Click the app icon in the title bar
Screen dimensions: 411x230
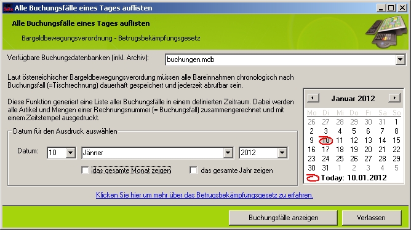8,8
